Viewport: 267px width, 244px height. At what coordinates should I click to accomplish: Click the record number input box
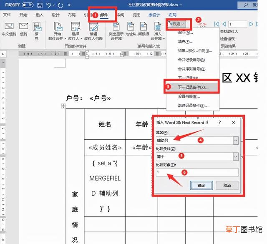tap(238, 24)
